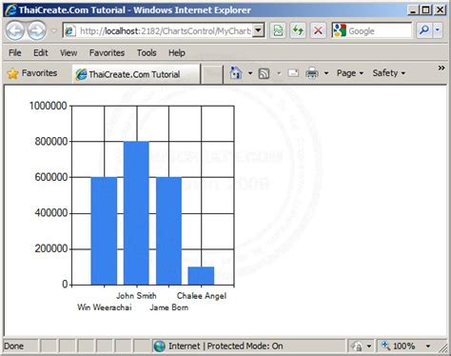The height and width of the screenshot is (356, 451).
Task: Click the '800000' axis value
Action: pos(51,141)
